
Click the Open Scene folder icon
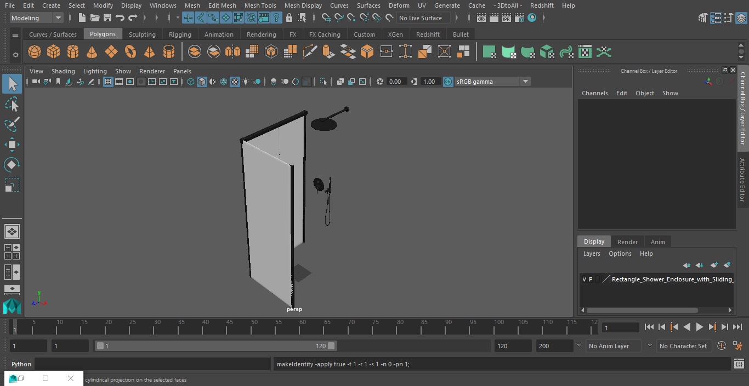point(95,18)
